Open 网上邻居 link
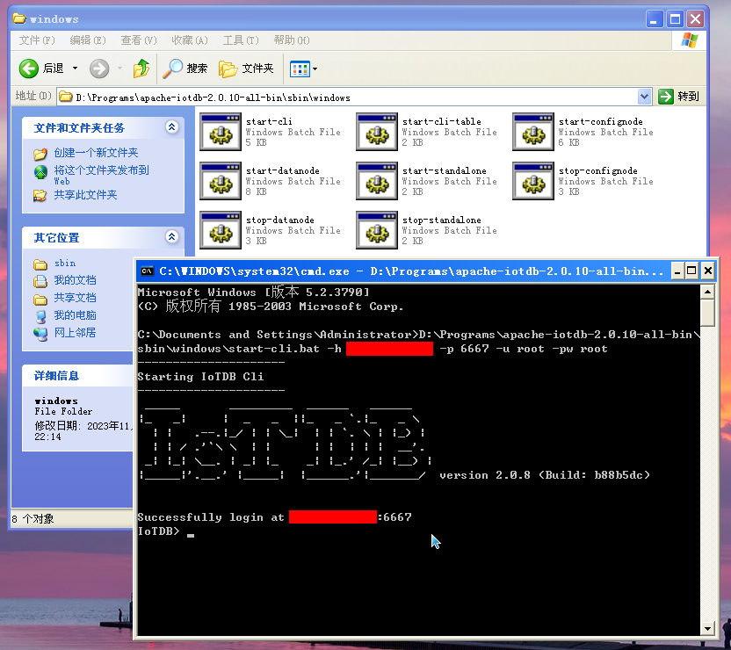 (75, 333)
